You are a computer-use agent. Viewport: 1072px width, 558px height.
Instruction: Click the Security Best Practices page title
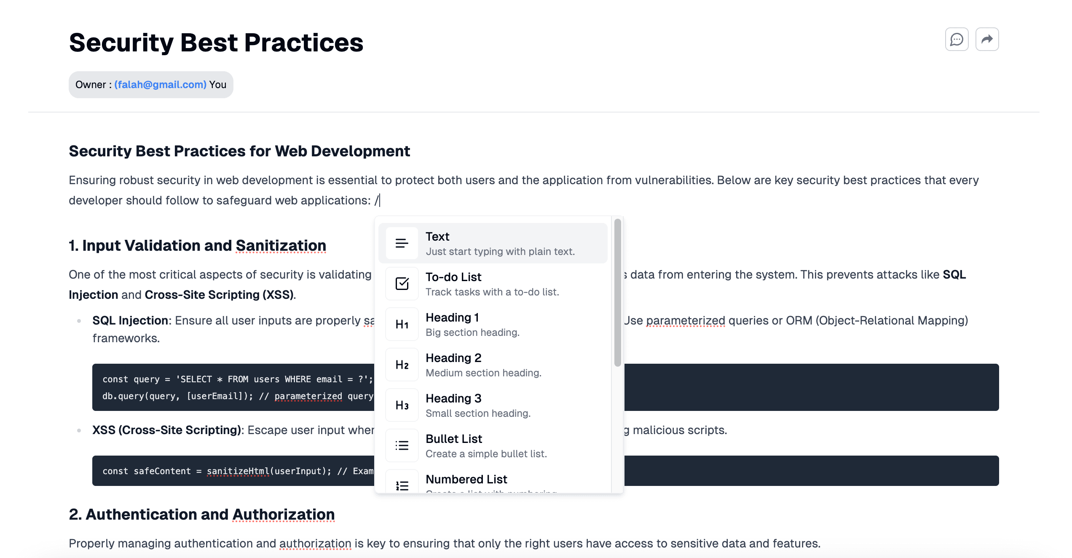pyautogui.click(x=216, y=43)
